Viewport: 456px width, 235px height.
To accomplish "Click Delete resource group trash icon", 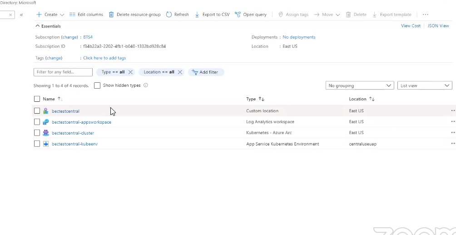I will (x=111, y=14).
